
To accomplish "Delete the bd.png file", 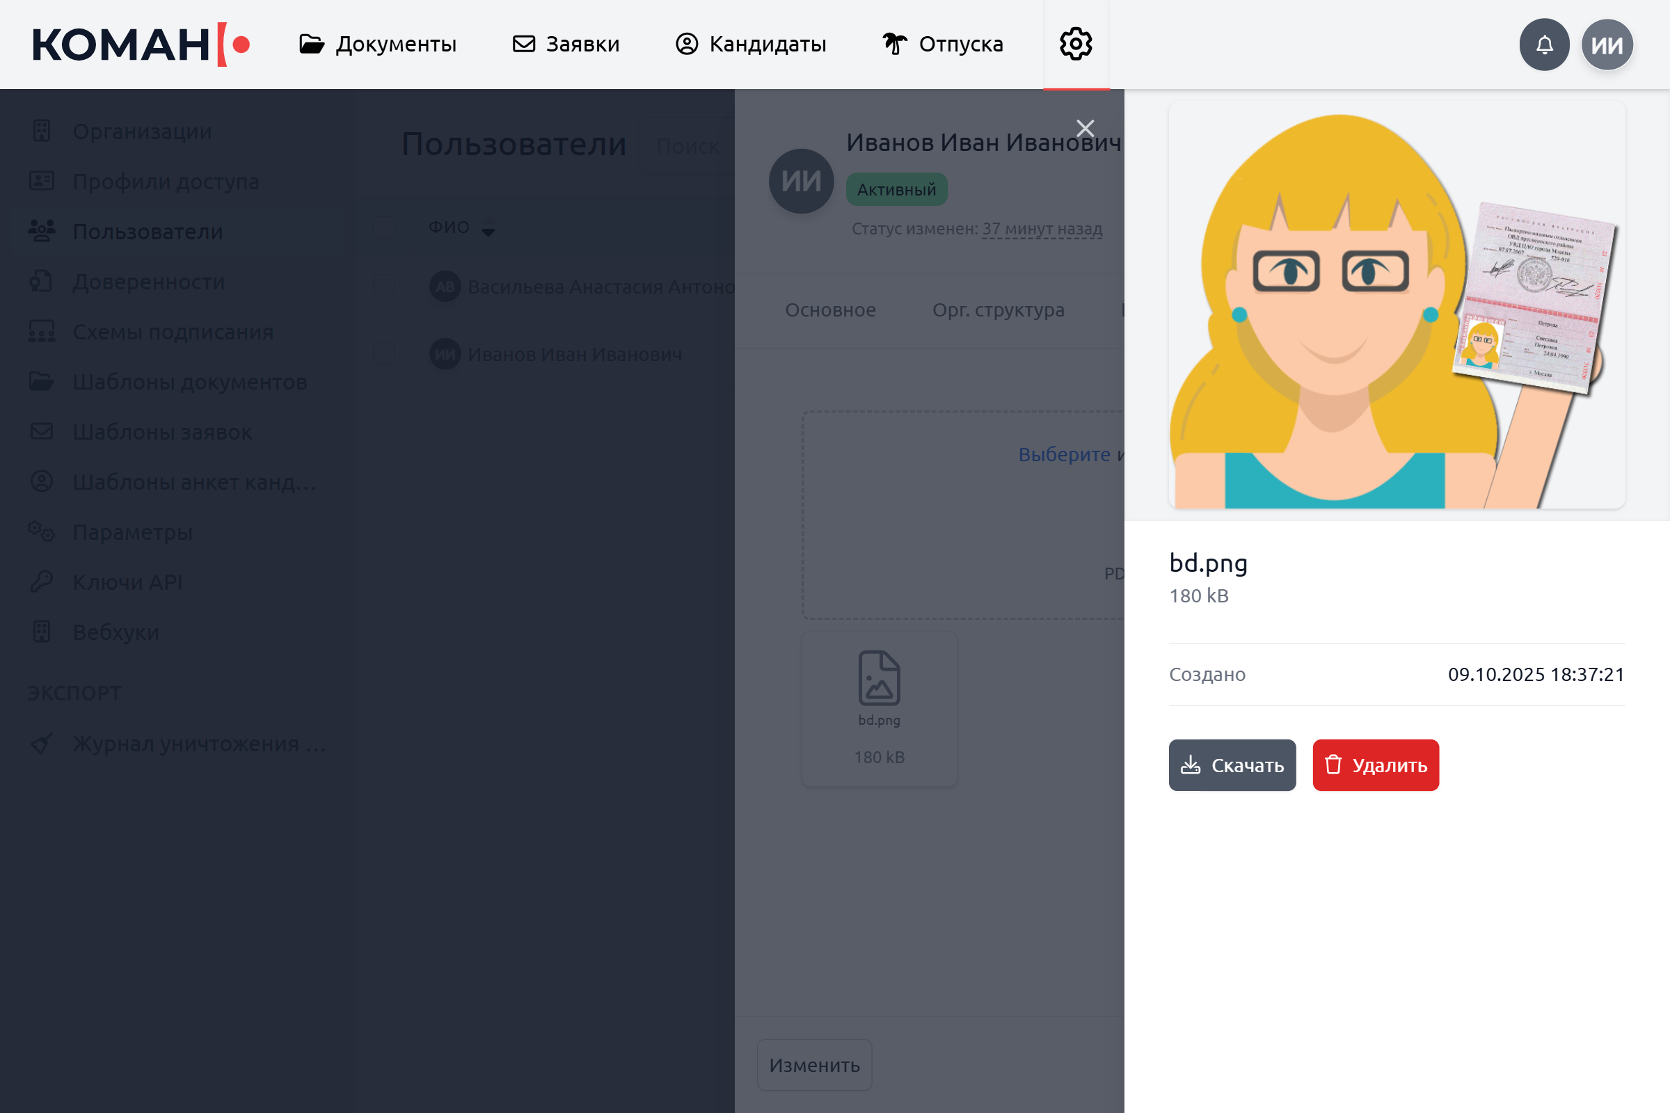I will pyautogui.click(x=1376, y=765).
